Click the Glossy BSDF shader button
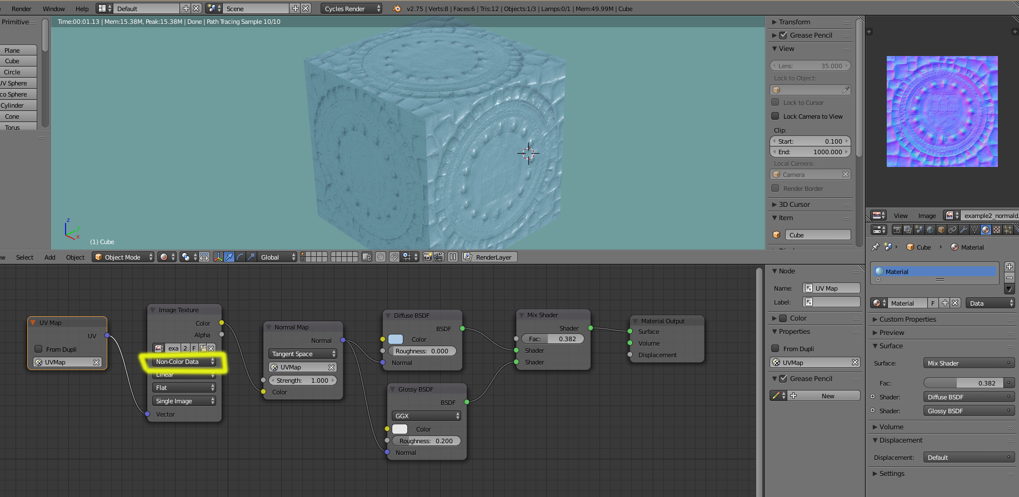1019x497 pixels. (x=969, y=411)
